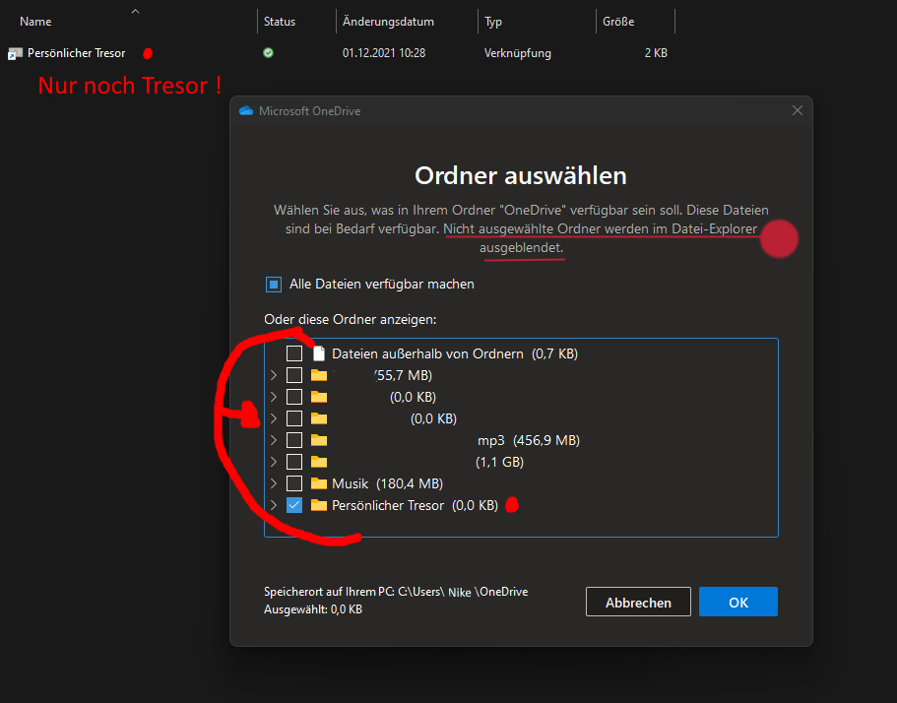Click the Persönlicher Tresor folder icon in the dialog
The image size is (897, 703).
(319, 506)
